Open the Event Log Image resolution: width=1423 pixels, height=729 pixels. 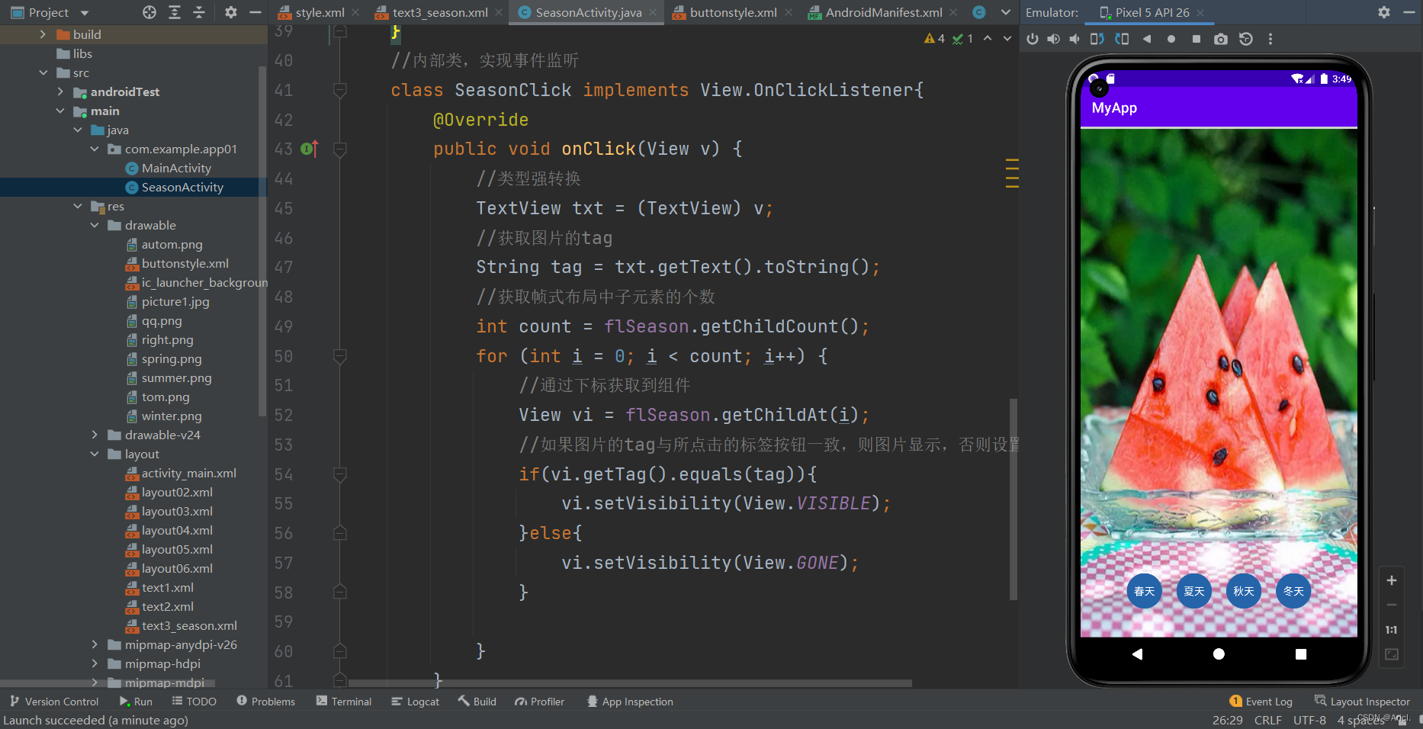[x=1261, y=702]
